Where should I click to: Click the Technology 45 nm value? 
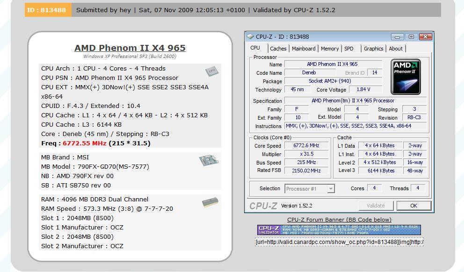(x=297, y=89)
